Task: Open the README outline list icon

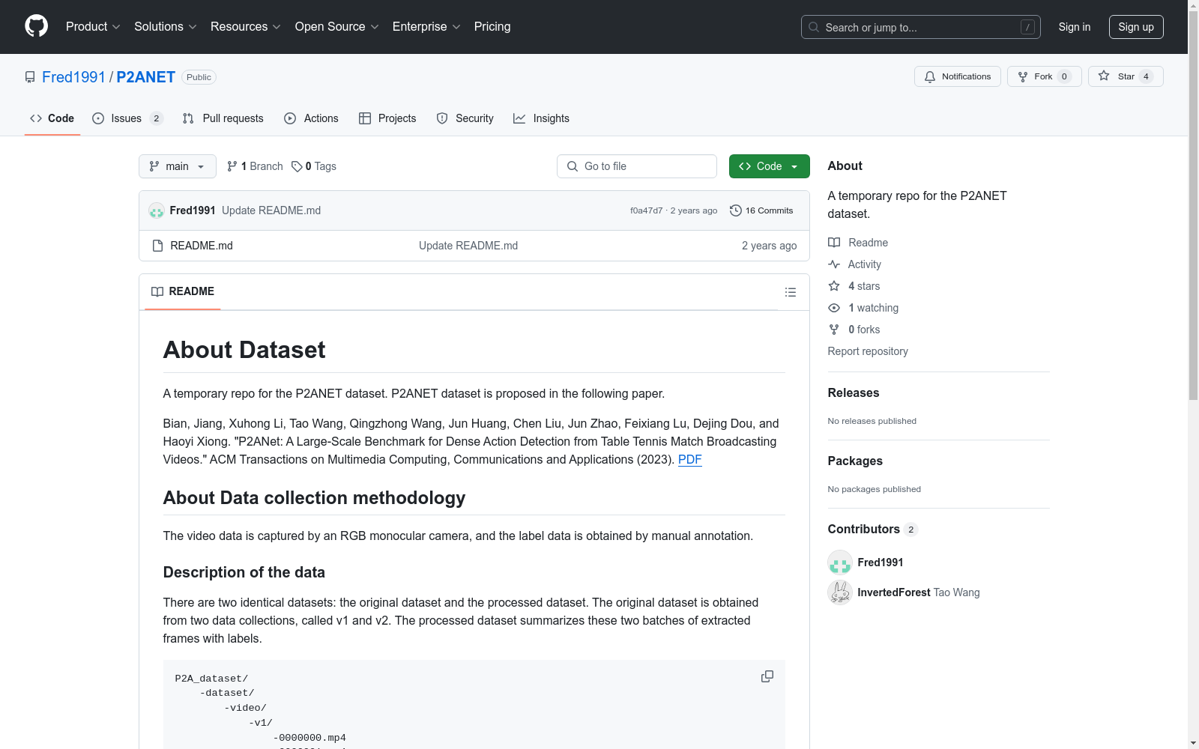Action: coord(791,292)
